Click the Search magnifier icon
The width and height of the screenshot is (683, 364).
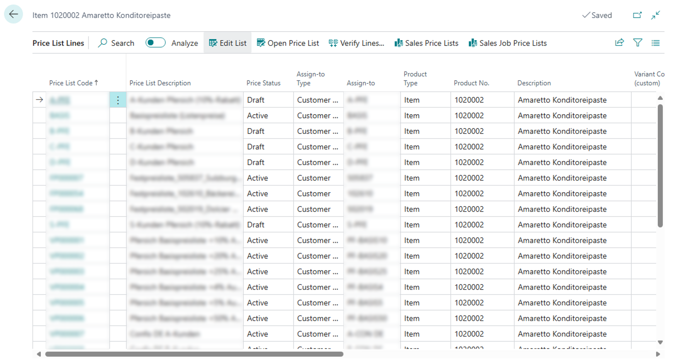(x=103, y=43)
